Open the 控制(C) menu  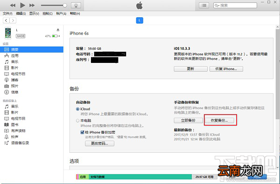pos(48,14)
